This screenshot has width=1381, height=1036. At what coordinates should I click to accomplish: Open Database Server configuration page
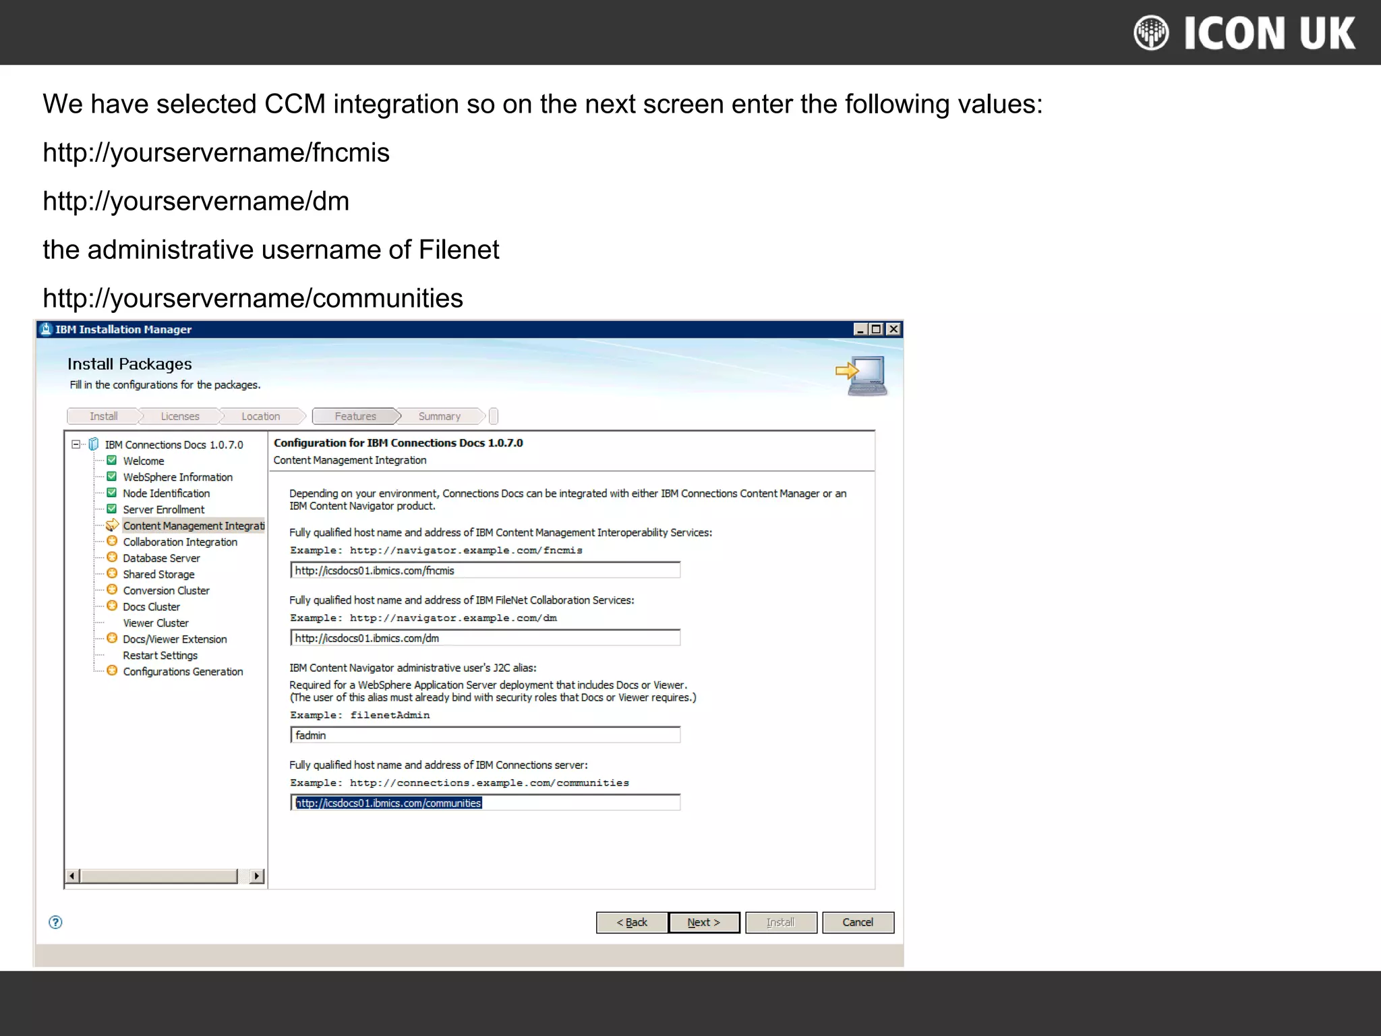point(161,558)
